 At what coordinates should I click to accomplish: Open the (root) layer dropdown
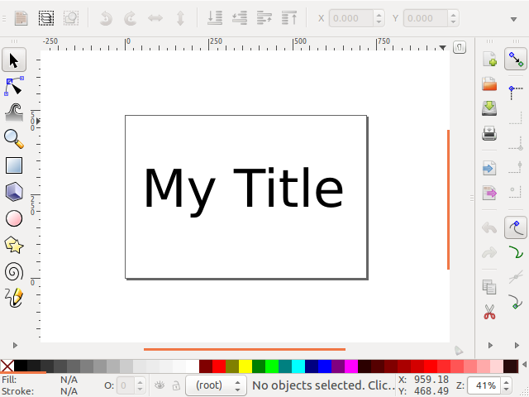click(x=214, y=385)
